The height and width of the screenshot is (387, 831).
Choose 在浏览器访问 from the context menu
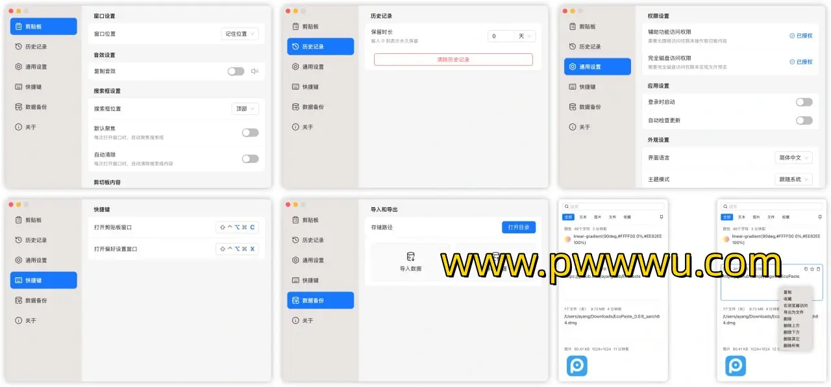coord(795,305)
